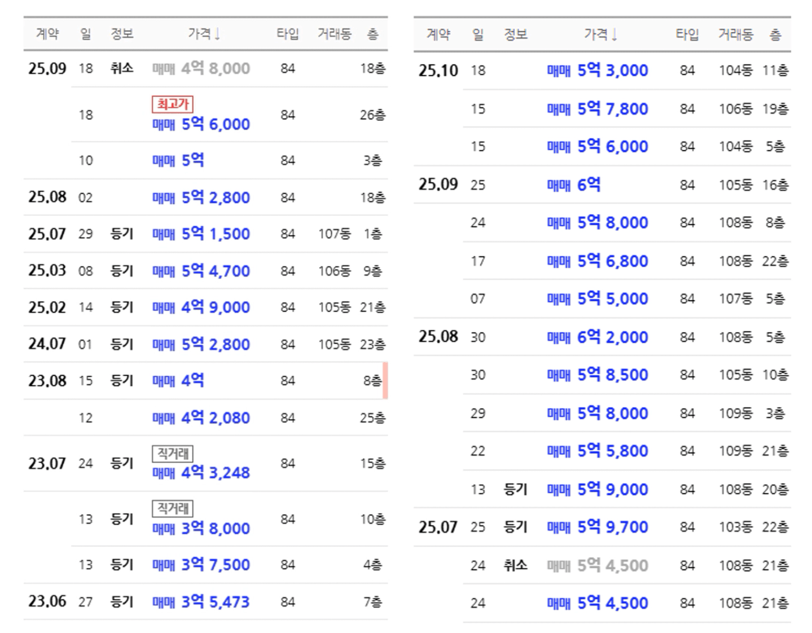
Task: Open the 매매 4억 2,080 transaction
Action: pos(200,418)
